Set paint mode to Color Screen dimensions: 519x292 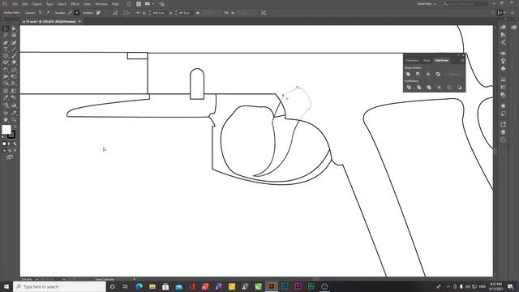[4, 144]
